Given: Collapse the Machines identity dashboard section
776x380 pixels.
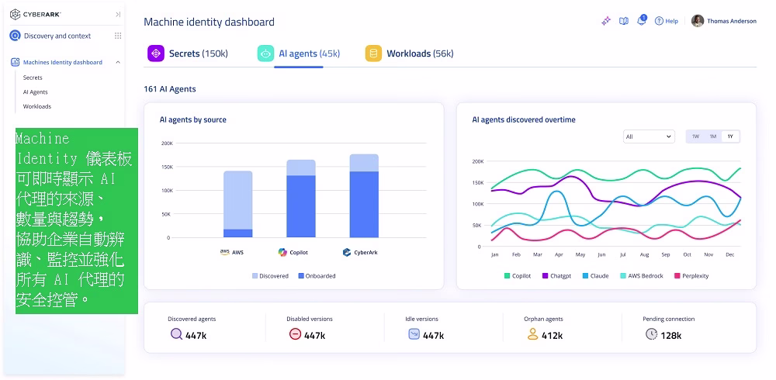Looking at the screenshot, I should pos(118,62).
